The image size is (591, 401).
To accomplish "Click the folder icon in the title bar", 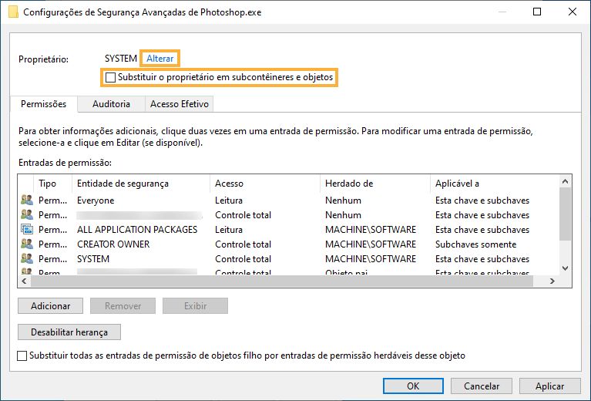I will [13, 12].
